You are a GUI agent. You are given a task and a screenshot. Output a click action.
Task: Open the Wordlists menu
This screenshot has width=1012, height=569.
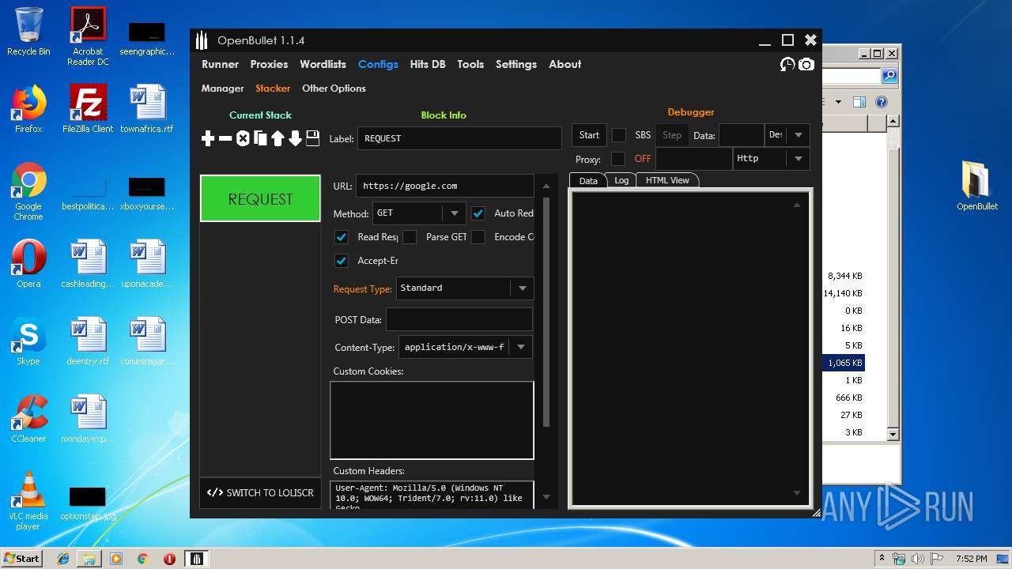pos(323,64)
